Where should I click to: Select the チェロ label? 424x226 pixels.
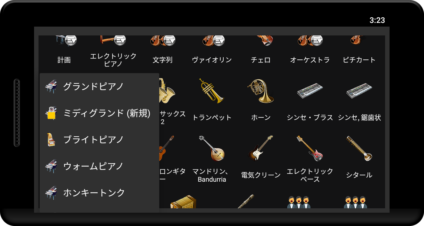(261, 60)
